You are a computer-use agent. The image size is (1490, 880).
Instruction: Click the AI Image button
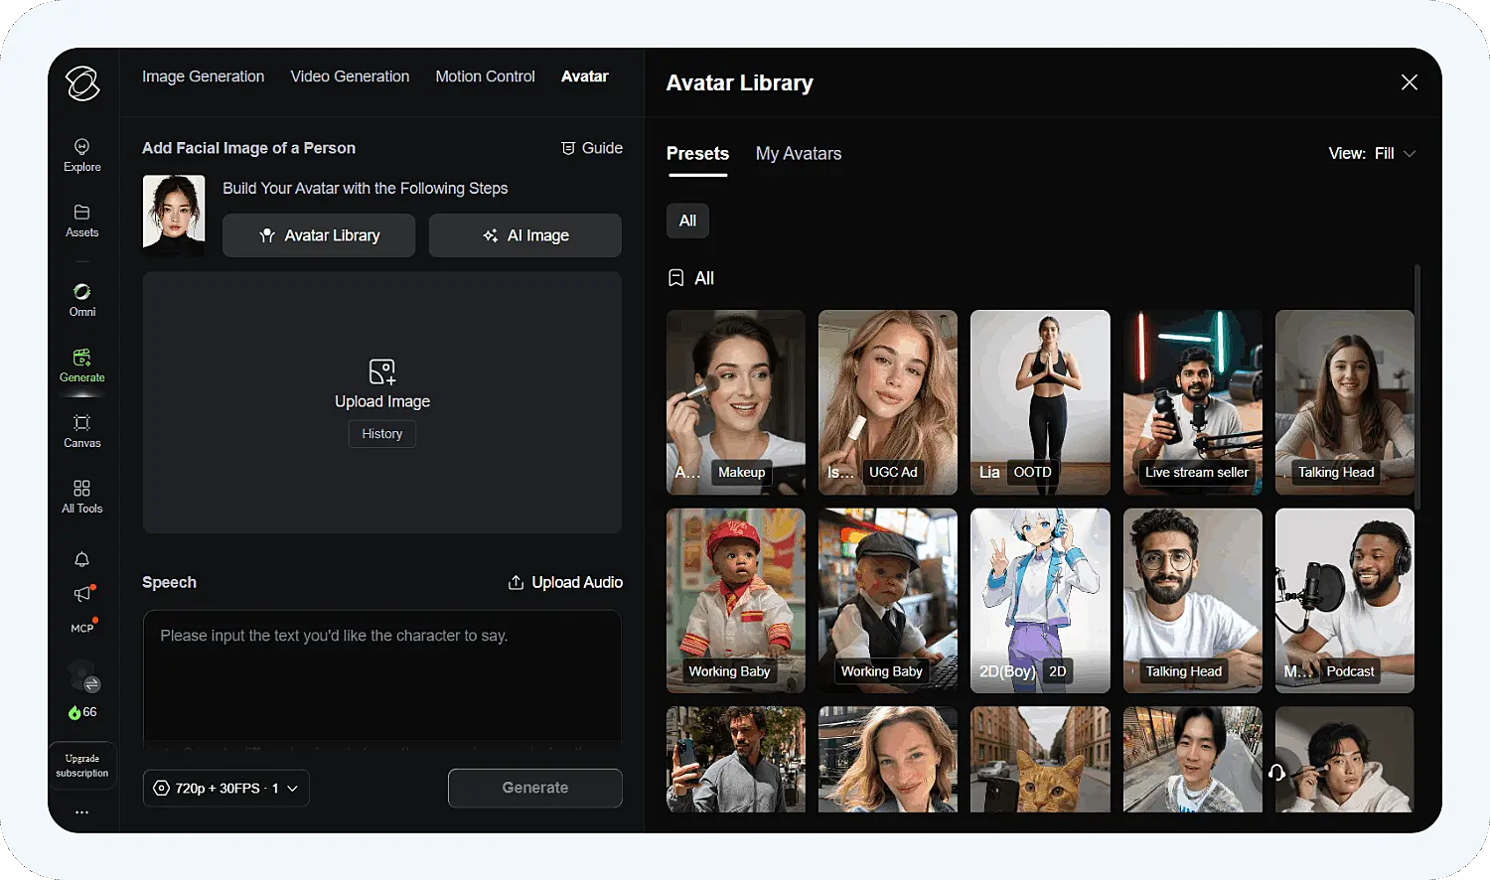pyautogui.click(x=525, y=235)
